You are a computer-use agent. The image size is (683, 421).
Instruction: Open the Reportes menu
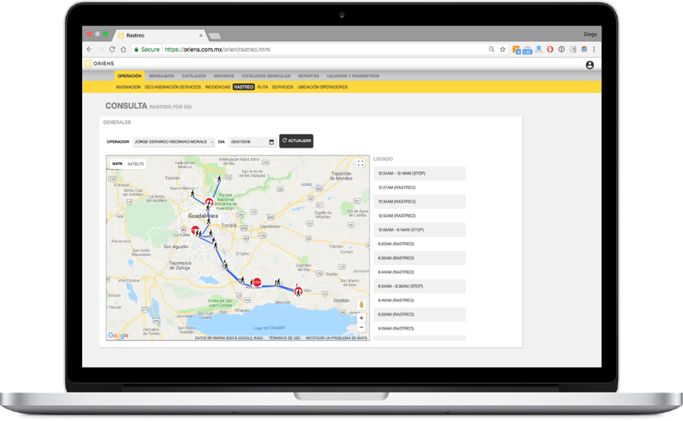click(x=308, y=76)
